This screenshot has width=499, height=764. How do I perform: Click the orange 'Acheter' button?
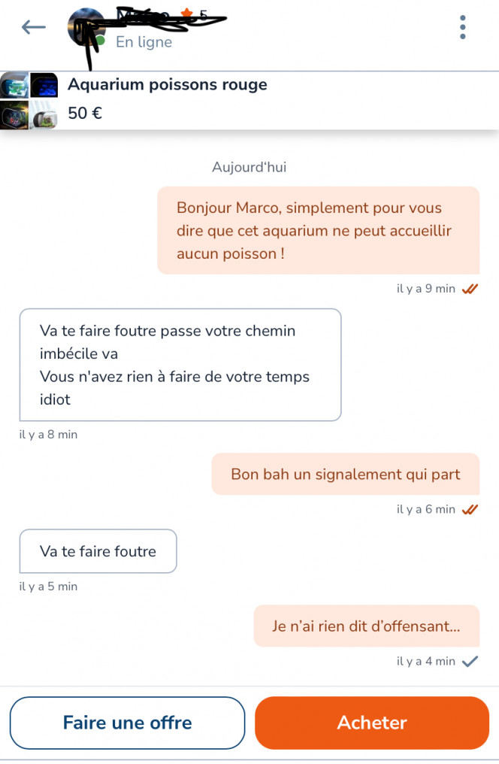[372, 723]
